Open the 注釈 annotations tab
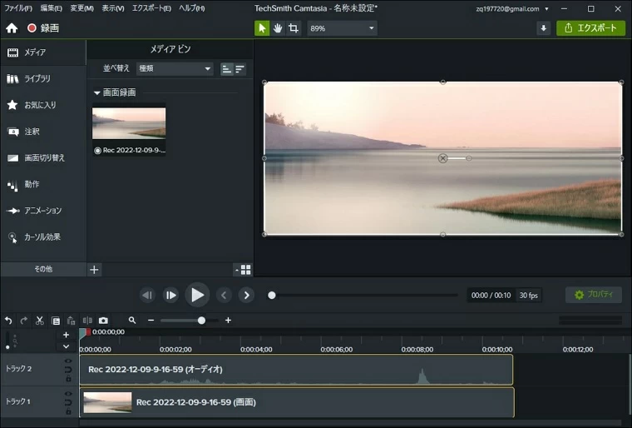The image size is (632, 428). [43, 132]
